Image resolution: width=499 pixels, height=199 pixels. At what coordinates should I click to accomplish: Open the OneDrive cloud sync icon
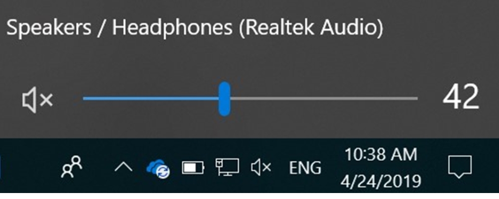click(159, 168)
